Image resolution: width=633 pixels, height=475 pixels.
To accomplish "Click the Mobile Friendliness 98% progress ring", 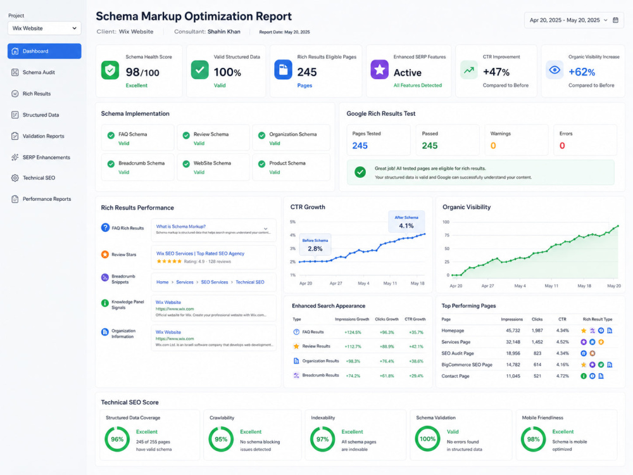I will click(533, 439).
